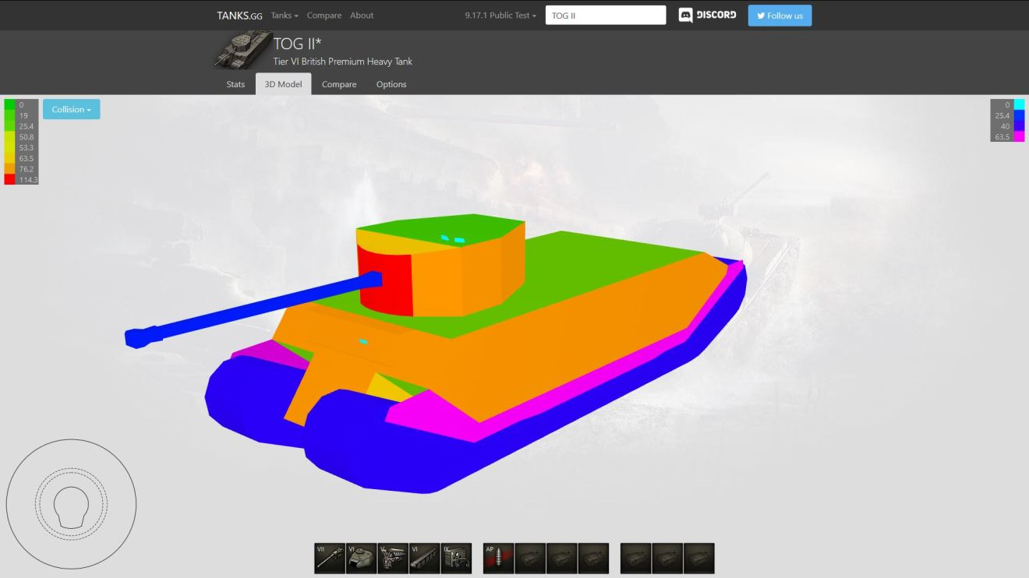Select the tier VII gun module icon

(330, 559)
